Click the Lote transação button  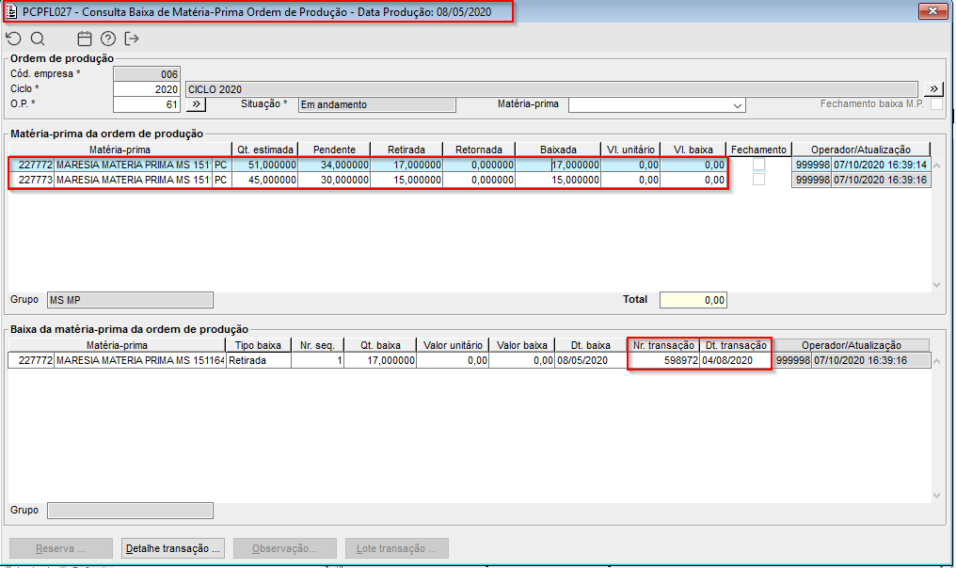tap(397, 548)
